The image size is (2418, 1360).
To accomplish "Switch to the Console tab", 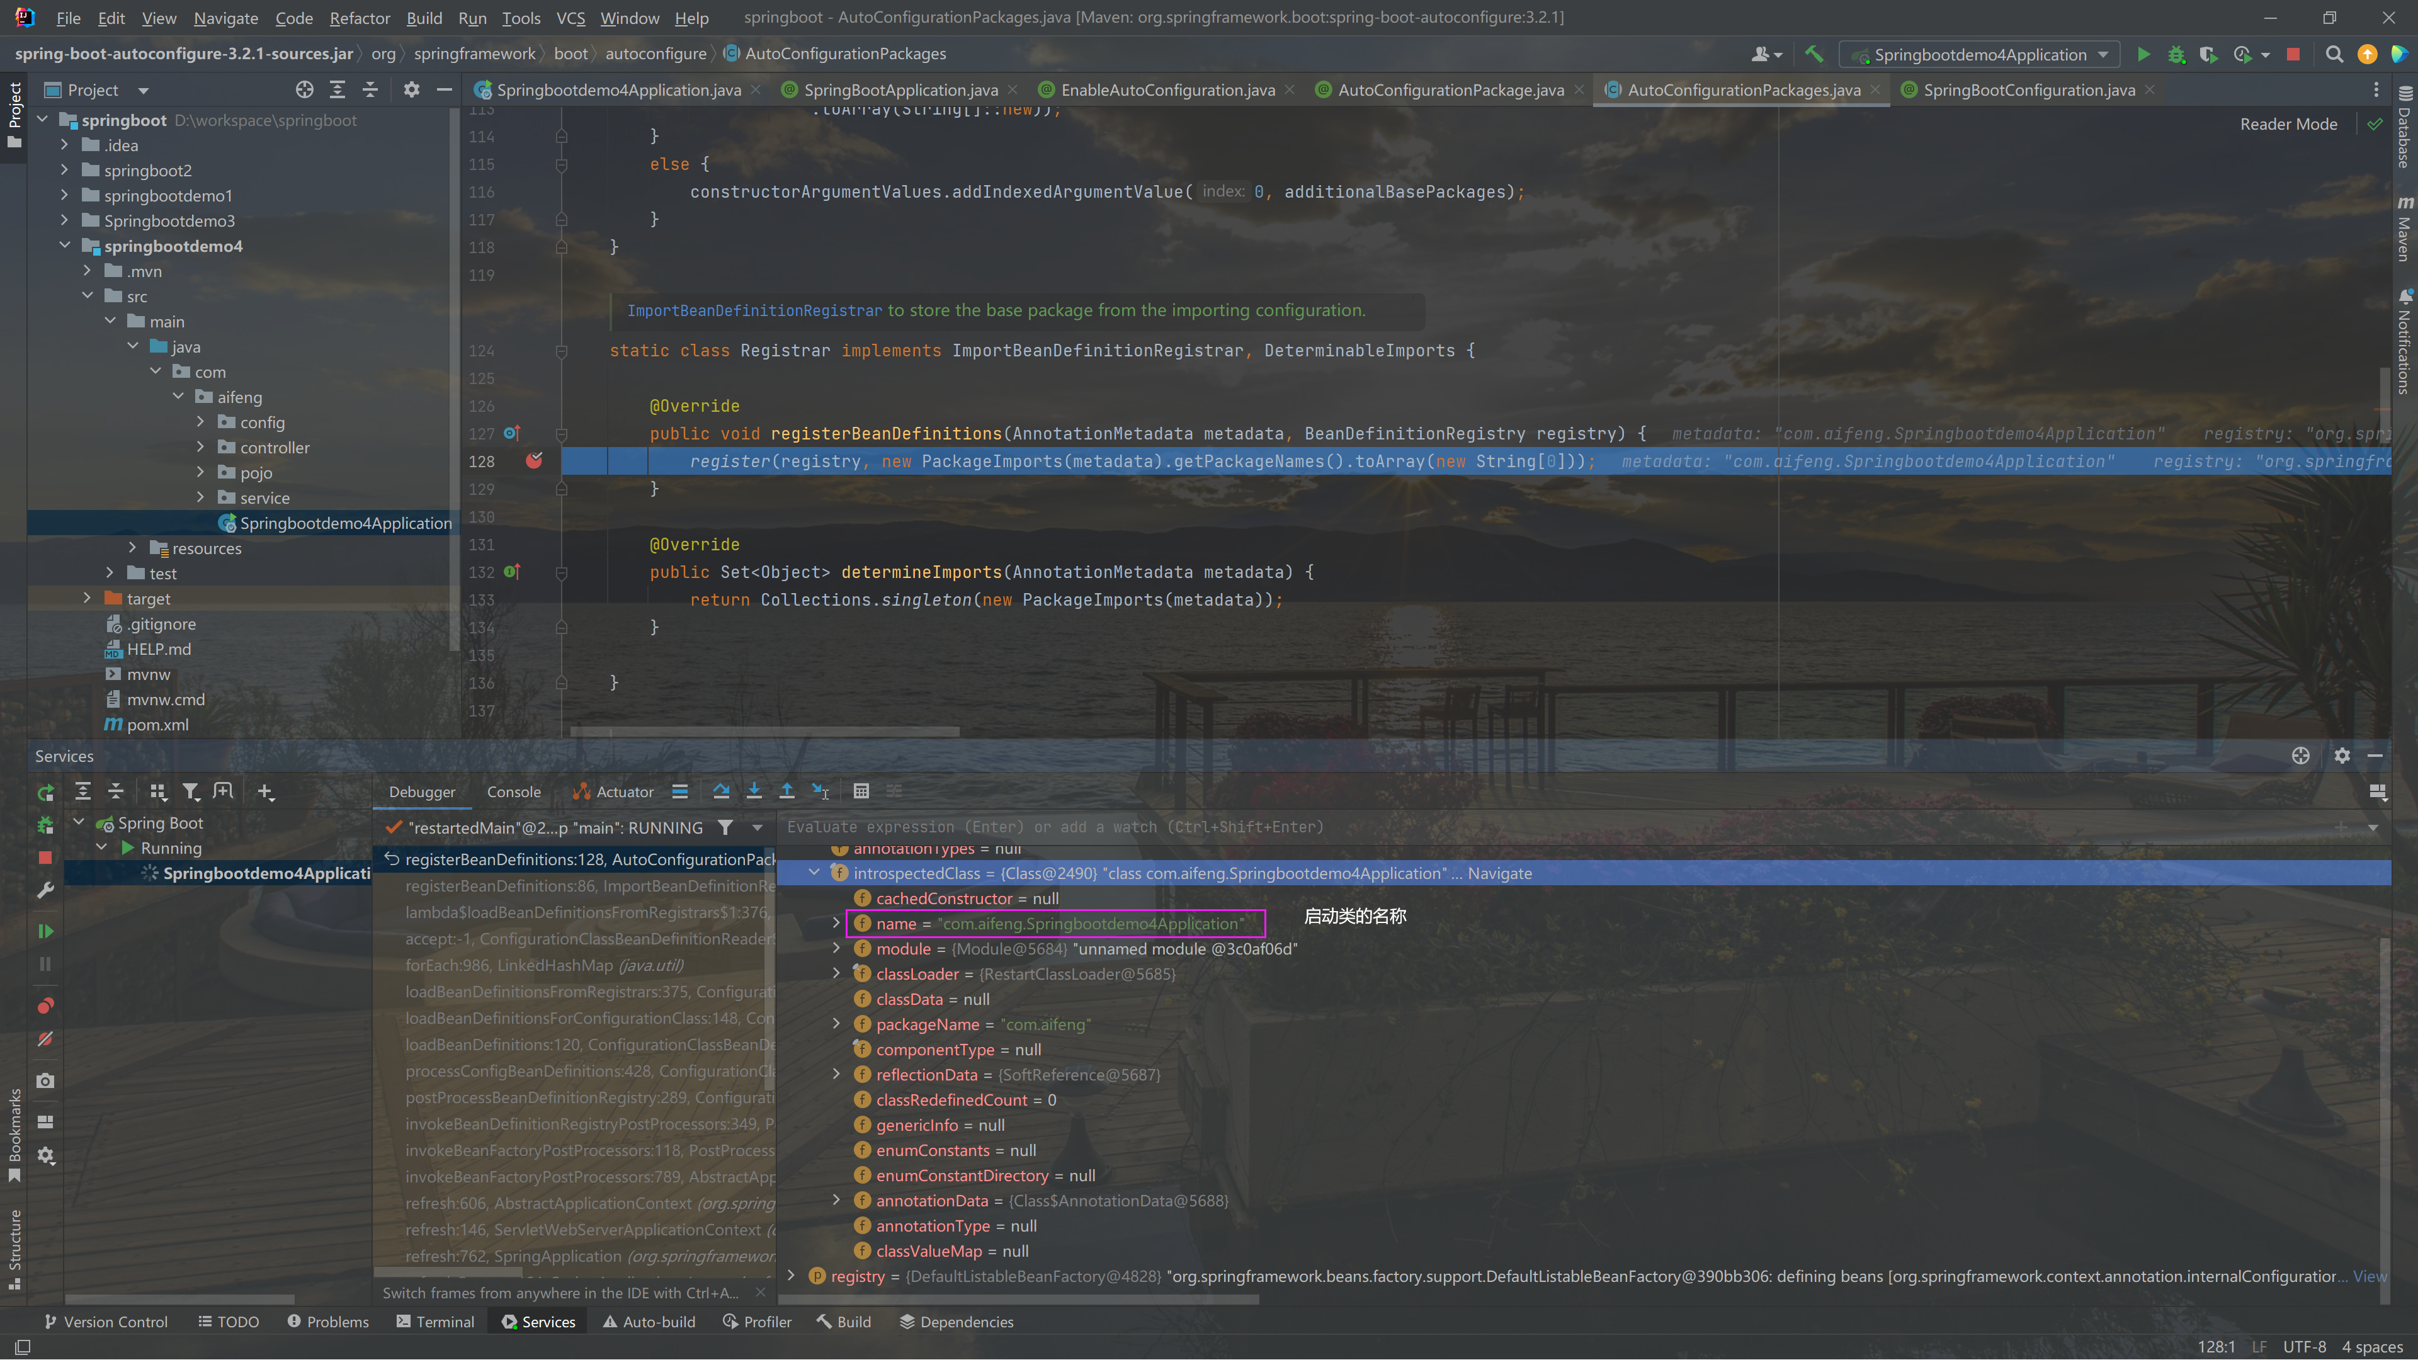I will click(513, 791).
